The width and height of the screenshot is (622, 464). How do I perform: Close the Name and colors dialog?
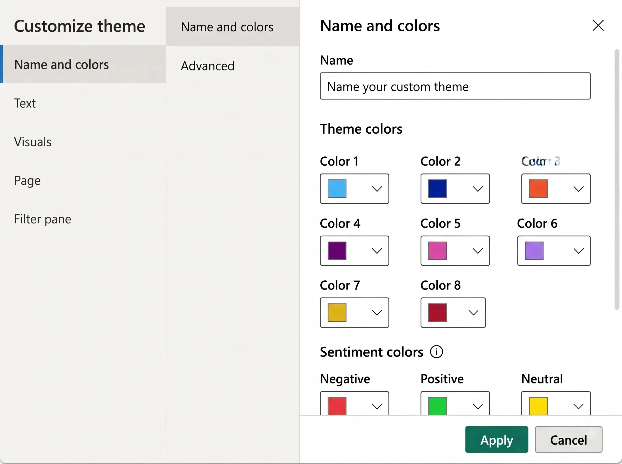coord(598,26)
